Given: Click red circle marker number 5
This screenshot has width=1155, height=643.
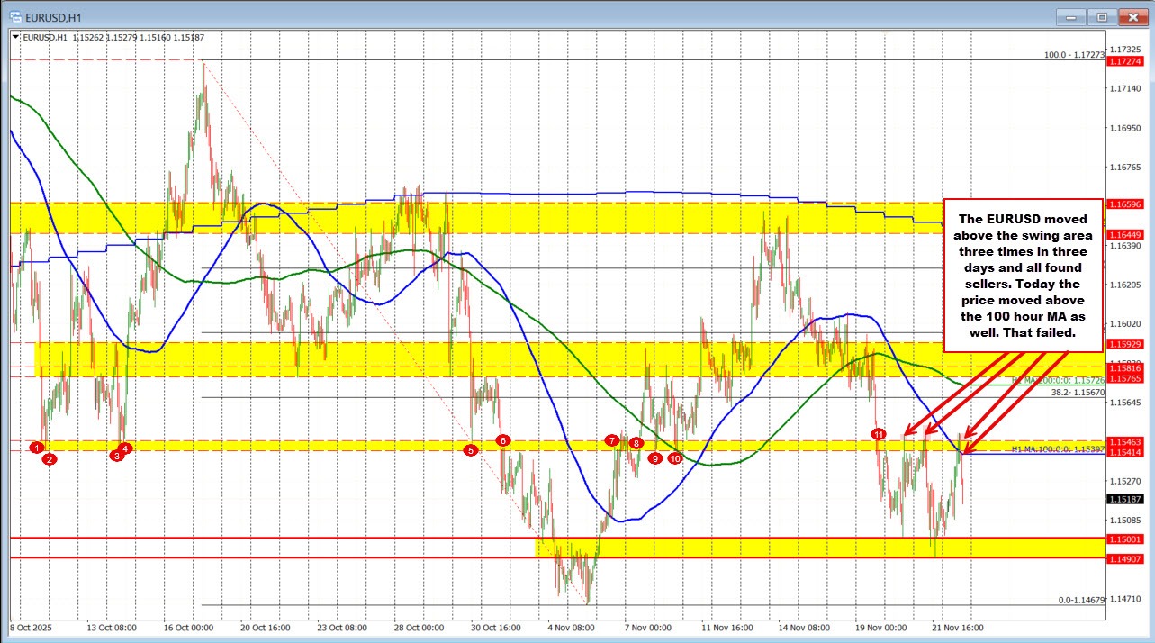Looking at the screenshot, I should (470, 450).
